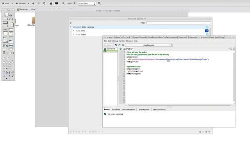
Task: Open the Help menu
Action: pyautogui.click(x=136, y=41)
